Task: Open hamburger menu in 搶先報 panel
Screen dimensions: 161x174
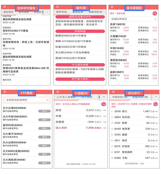Action: [x=57, y=7]
